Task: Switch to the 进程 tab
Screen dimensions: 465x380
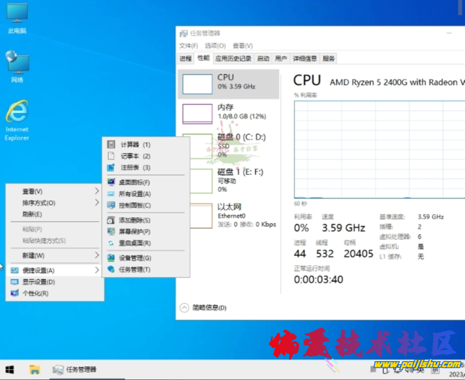Action: (185, 58)
